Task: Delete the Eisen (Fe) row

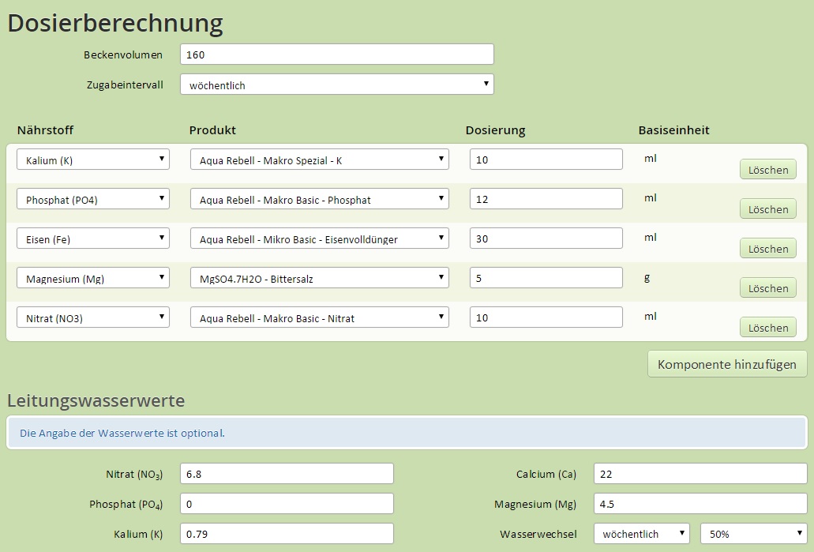Action: coord(767,249)
